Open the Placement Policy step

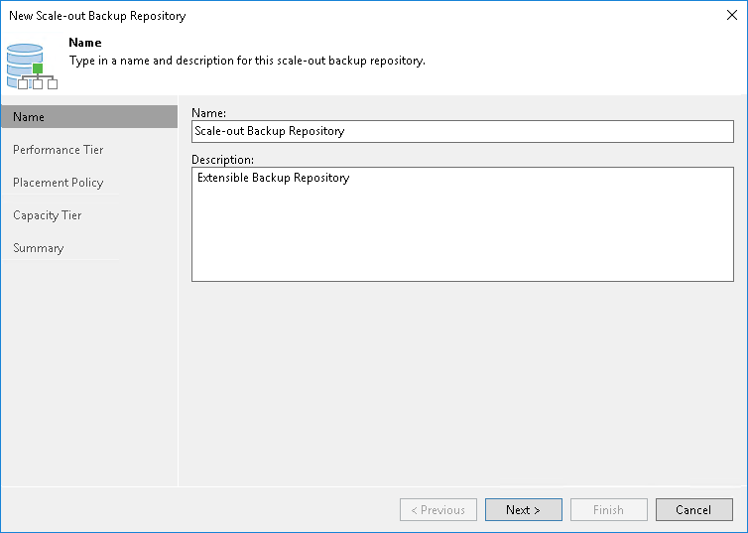point(59,183)
